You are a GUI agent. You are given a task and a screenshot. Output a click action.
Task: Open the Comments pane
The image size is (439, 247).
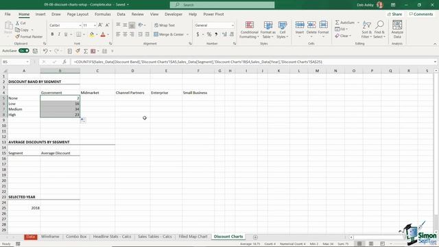[420, 14]
